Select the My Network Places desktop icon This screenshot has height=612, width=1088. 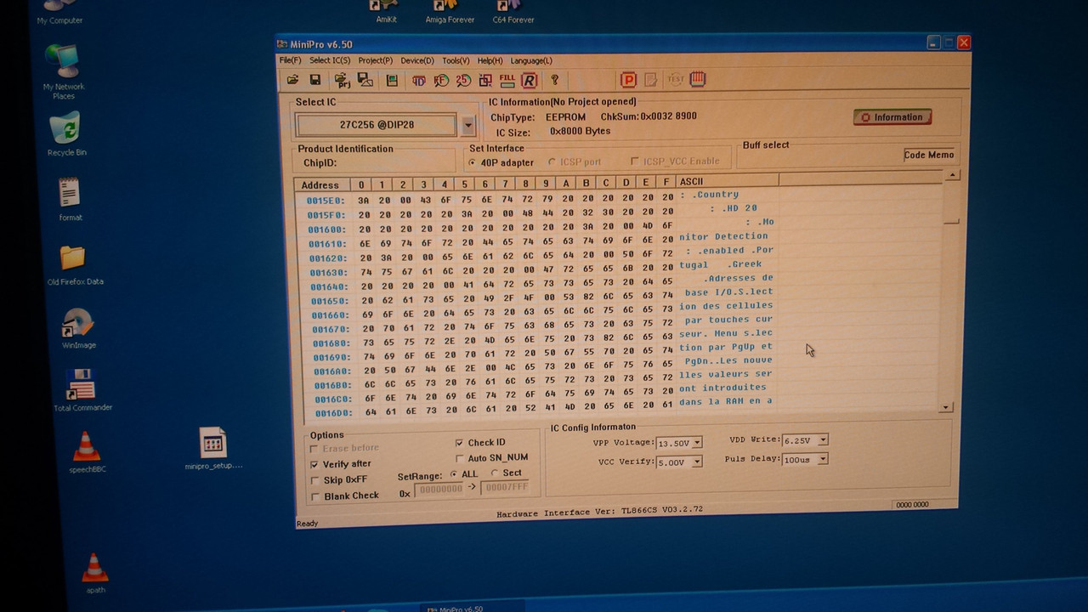64,72
